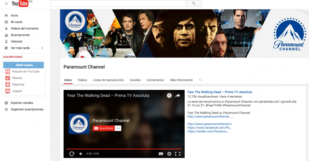The width and height of the screenshot is (309, 161).
Task: Click the replay button in the player
Action: point(72,154)
